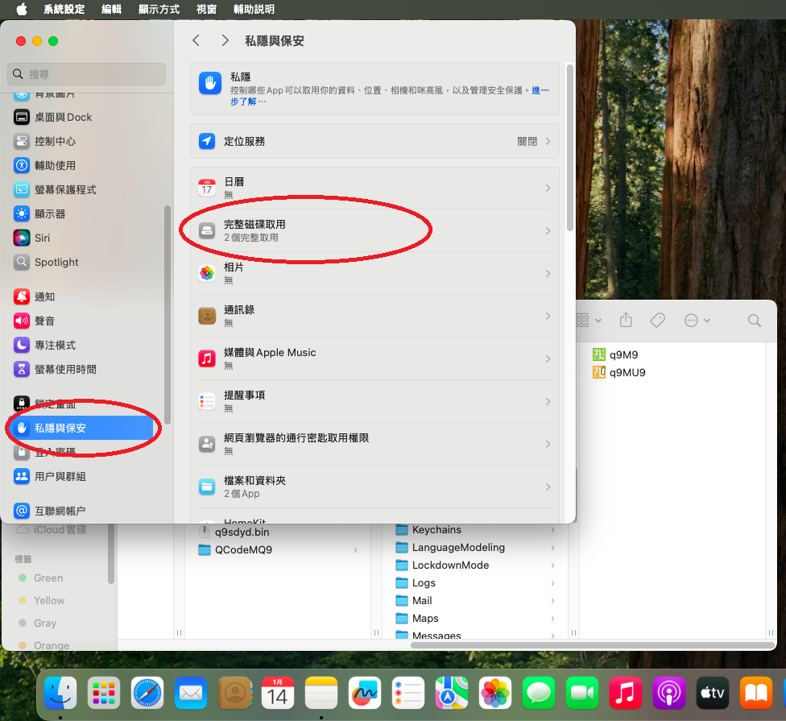This screenshot has width=786, height=721.
Task: Click the Finder horizontal scrollbar
Action: pos(593,645)
